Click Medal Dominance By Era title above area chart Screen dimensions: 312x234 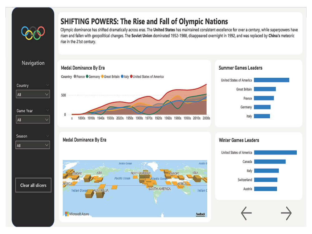pyautogui.click(x=83, y=68)
